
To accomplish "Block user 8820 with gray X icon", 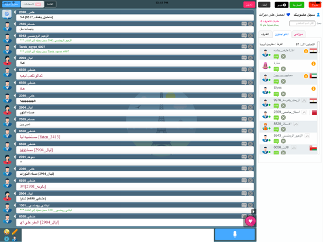I will (x=283, y=129).
